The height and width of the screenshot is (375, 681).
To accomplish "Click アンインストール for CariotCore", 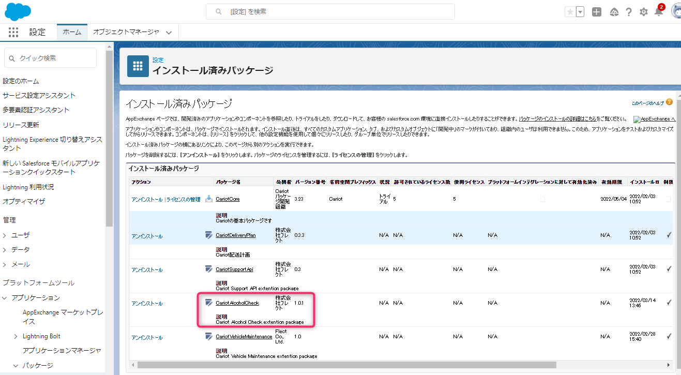I will (x=147, y=200).
